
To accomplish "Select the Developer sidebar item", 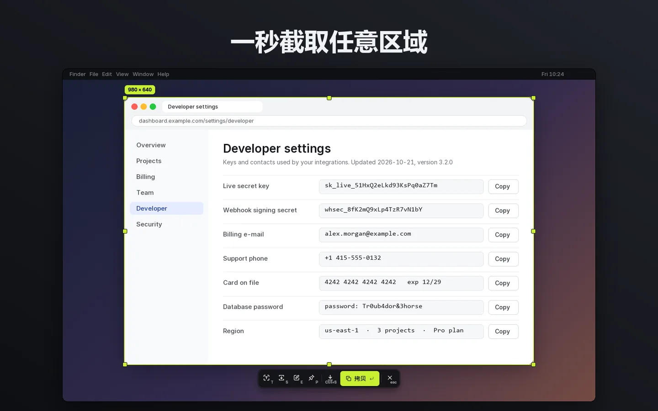I will tap(166, 209).
